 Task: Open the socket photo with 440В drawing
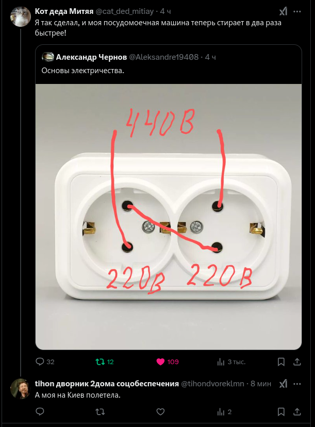pyautogui.click(x=169, y=217)
